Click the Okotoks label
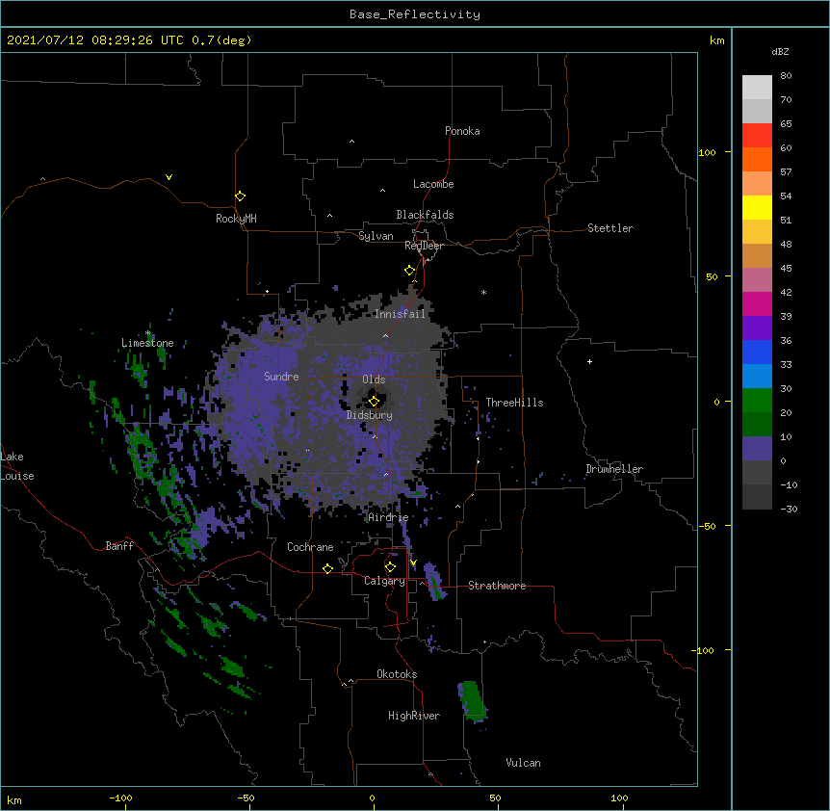The width and height of the screenshot is (830, 811). click(x=397, y=674)
